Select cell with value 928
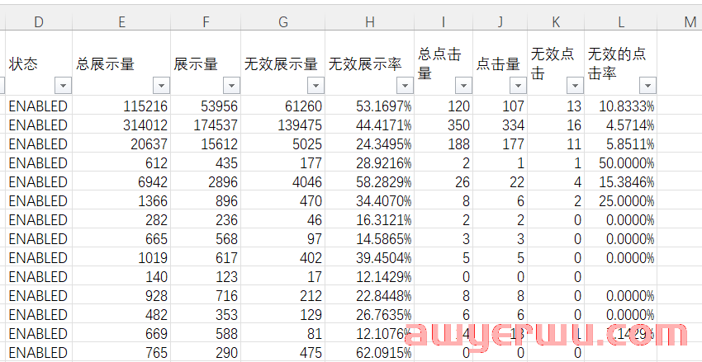The width and height of the screenshot is (702, 362). (x=121, y=296)
